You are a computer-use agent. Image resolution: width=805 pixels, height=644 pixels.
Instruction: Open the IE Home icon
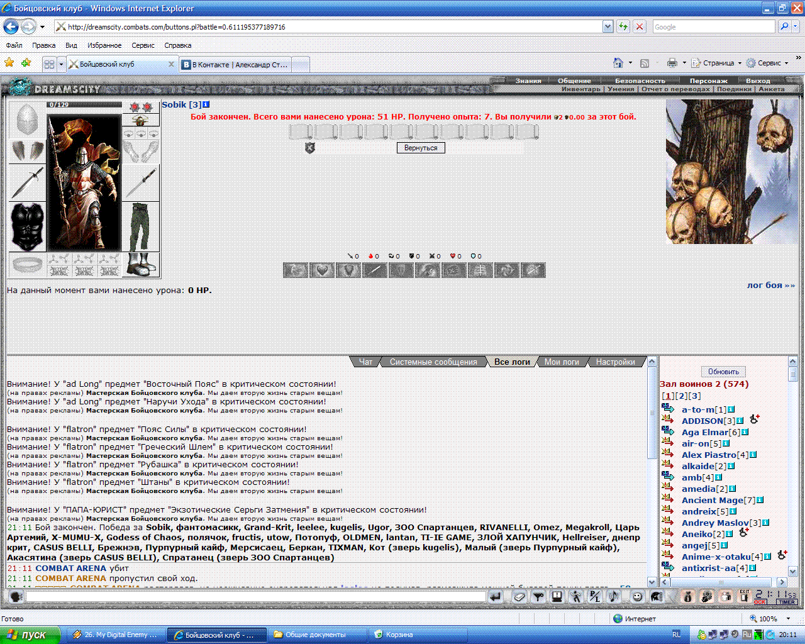[x=618, y=63]
